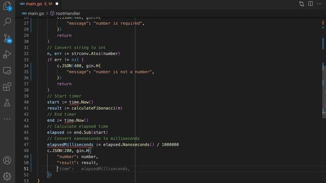The image size is (326, 183).
Task: Click rootHandler in the breadcrumb
Action: (x=68, y=14)
